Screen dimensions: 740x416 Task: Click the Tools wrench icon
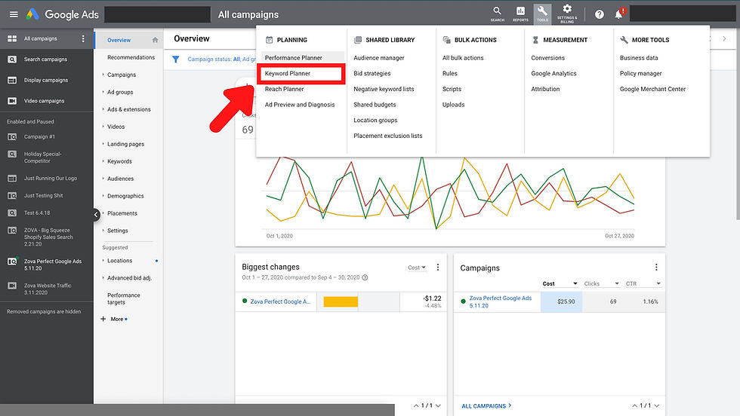pyautogui.click(x=542, y=14)
